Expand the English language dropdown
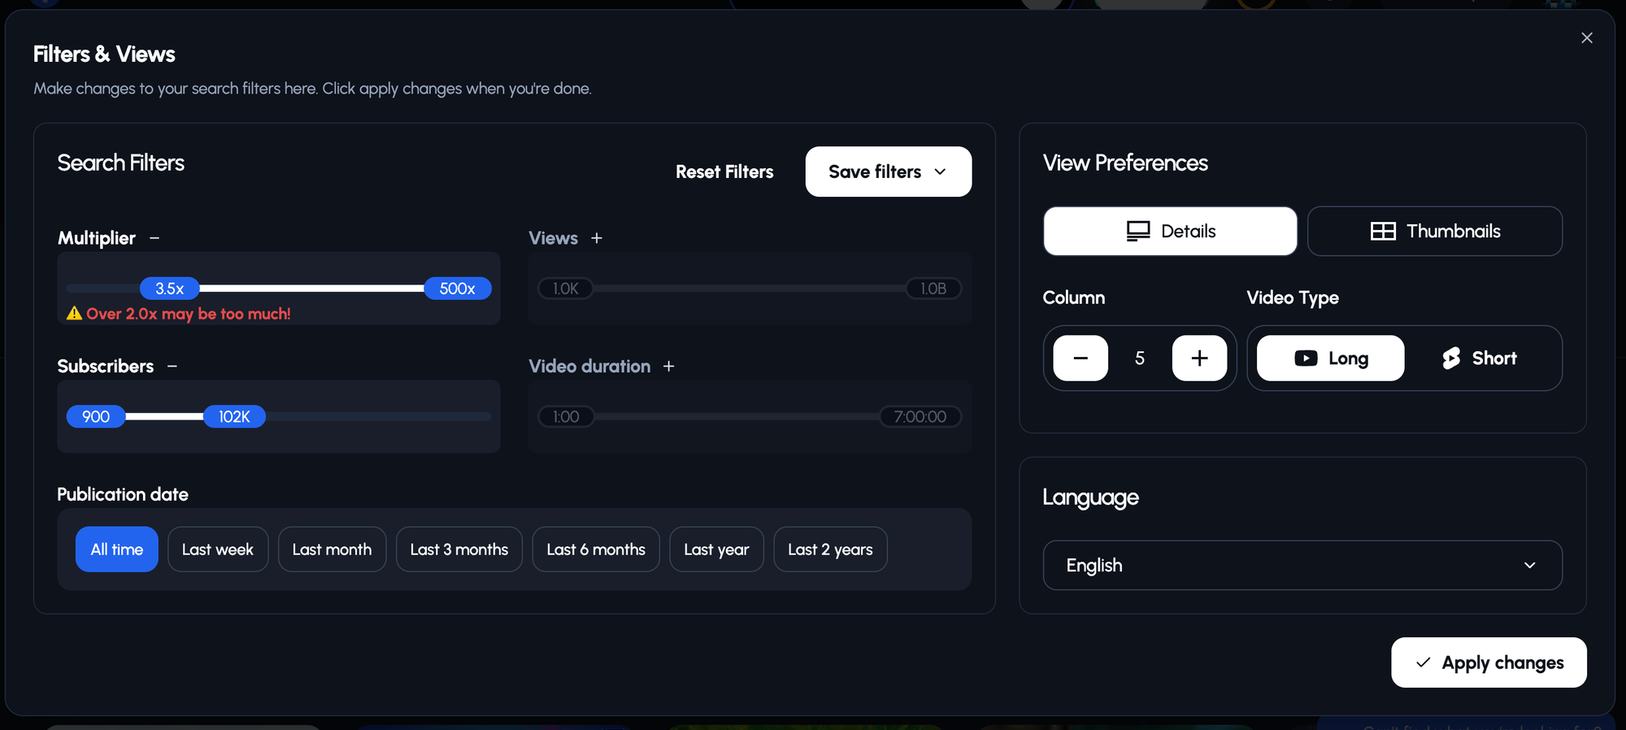Screen dimensions: 1626x730 pyautogui.click(x=1302, y=566)
